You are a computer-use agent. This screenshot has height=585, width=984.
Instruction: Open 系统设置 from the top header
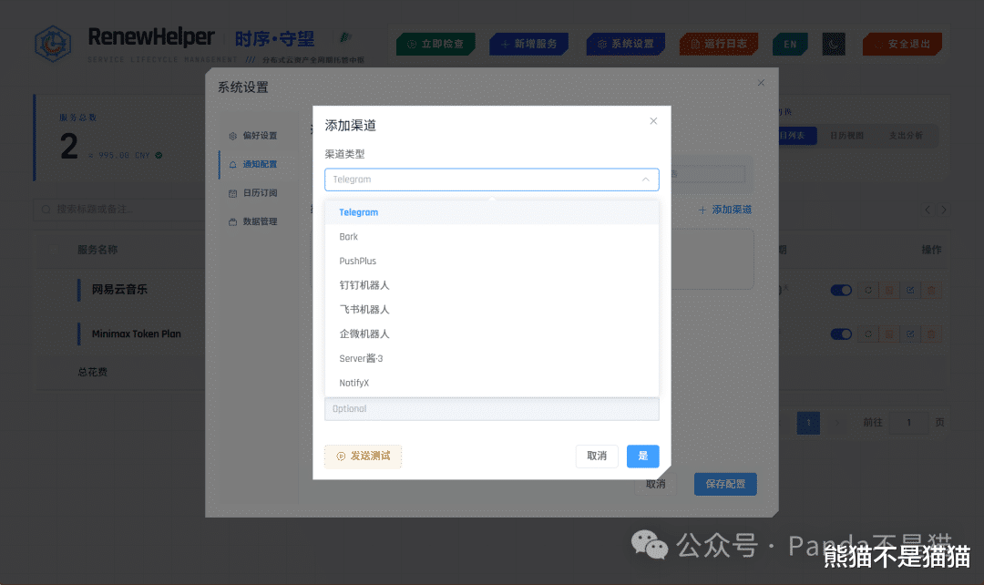[x=626, y=44]
